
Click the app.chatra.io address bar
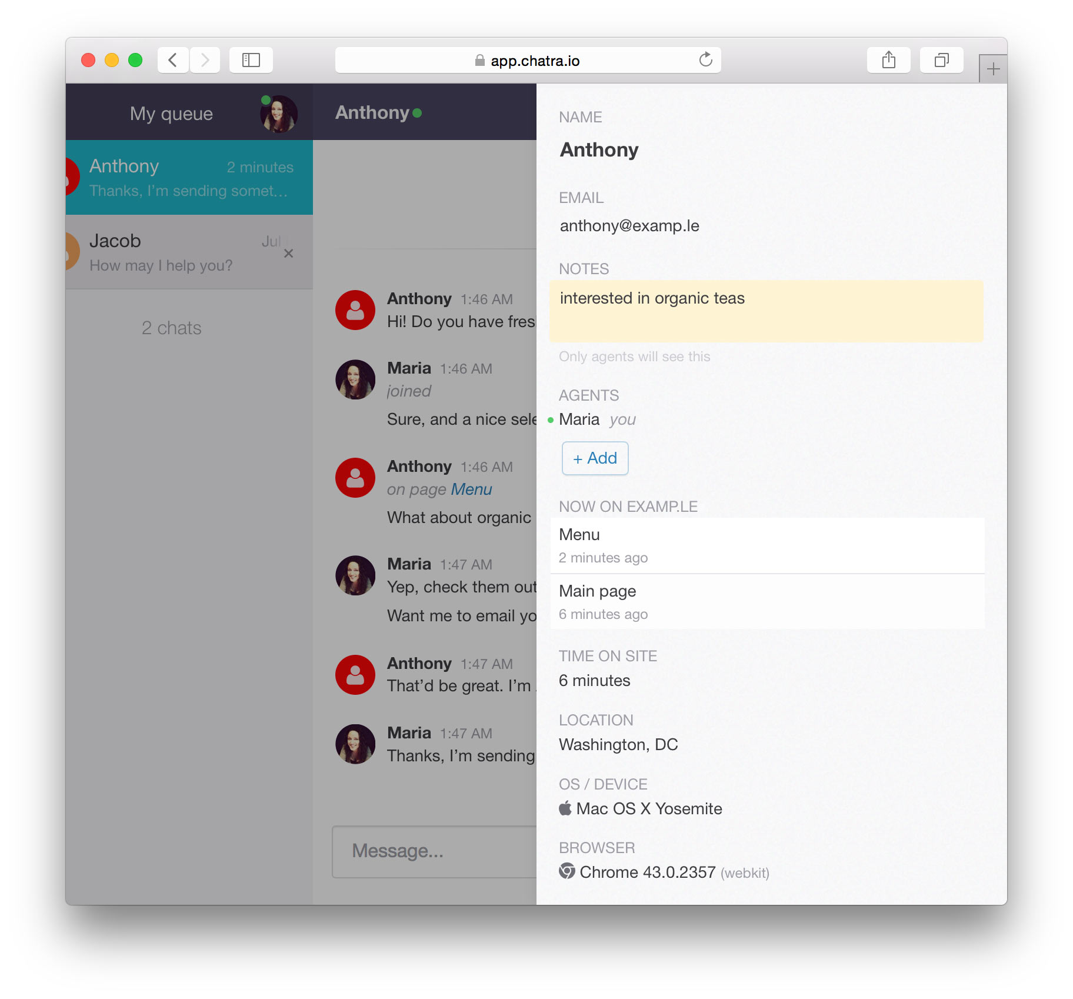coord(528,60)
